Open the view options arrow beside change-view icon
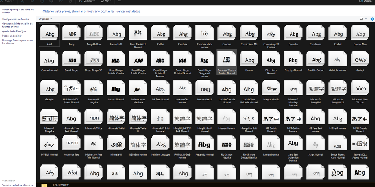The image size is (375, 187). point(366,19)
